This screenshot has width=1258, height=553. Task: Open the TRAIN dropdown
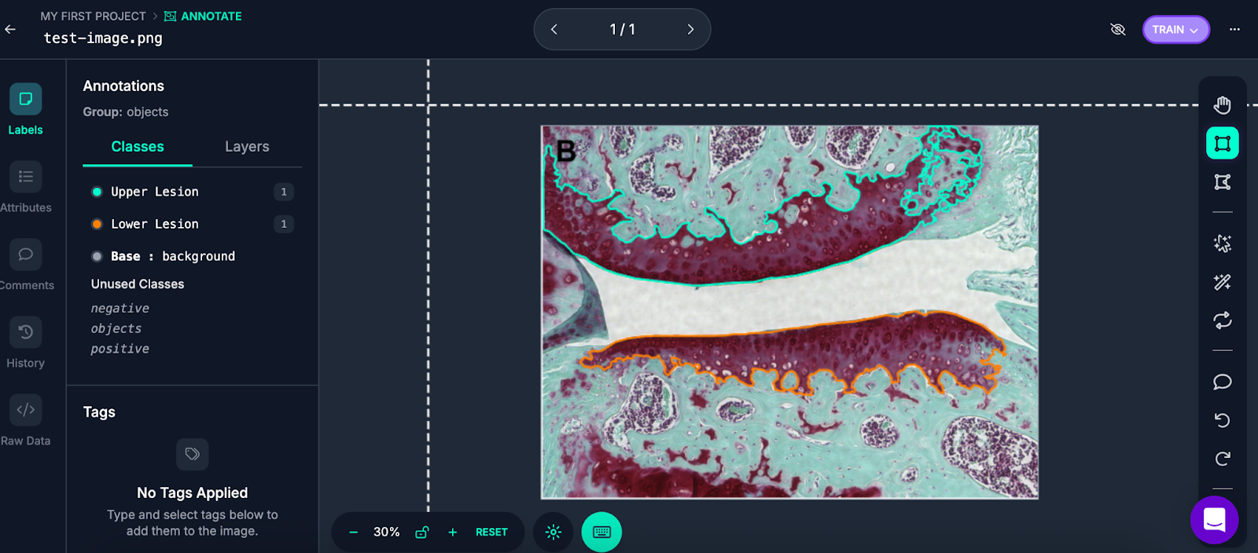(x=1175, y=30)
